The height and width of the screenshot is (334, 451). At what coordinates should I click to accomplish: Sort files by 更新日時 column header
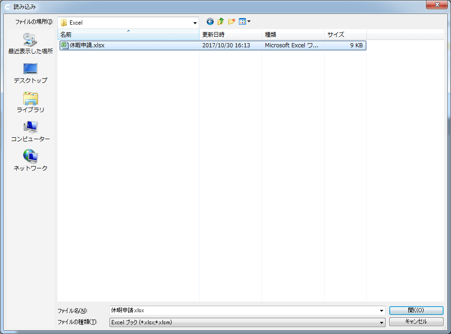pyautogui.click(x=230, y=35)
